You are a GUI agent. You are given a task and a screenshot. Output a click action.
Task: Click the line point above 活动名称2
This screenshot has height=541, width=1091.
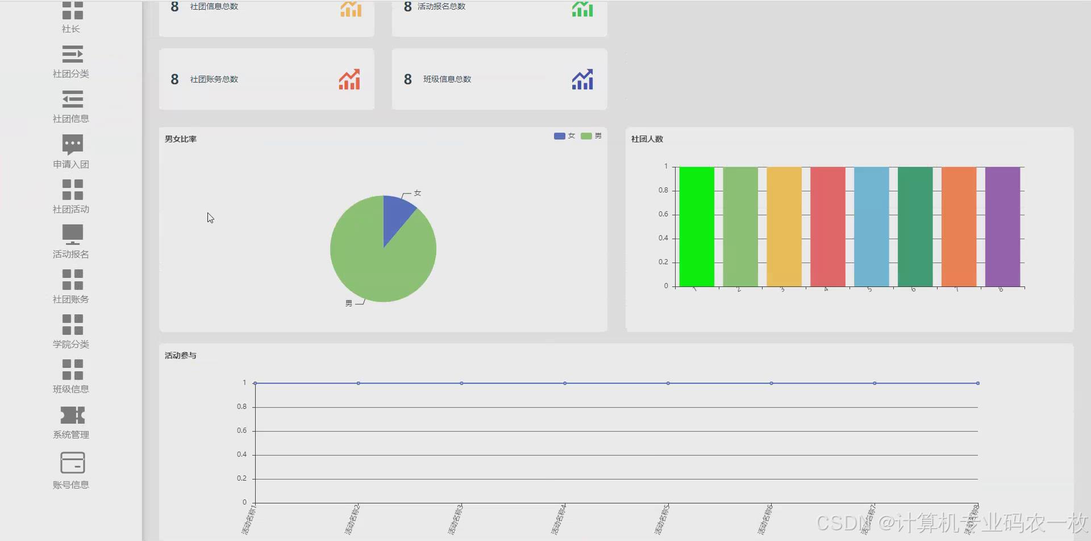pos(359,384)
